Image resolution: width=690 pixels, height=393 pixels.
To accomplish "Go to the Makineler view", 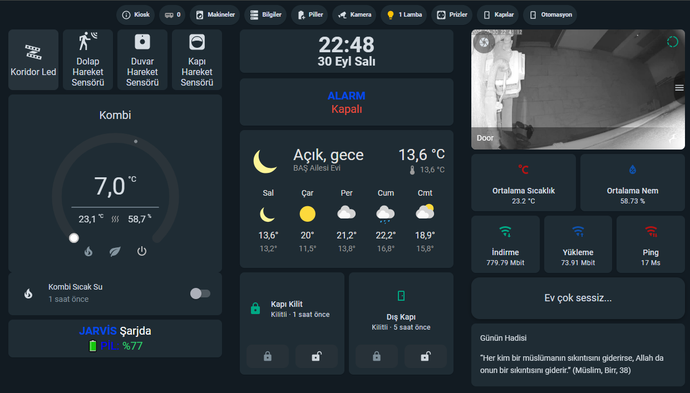I will point(215,14).
